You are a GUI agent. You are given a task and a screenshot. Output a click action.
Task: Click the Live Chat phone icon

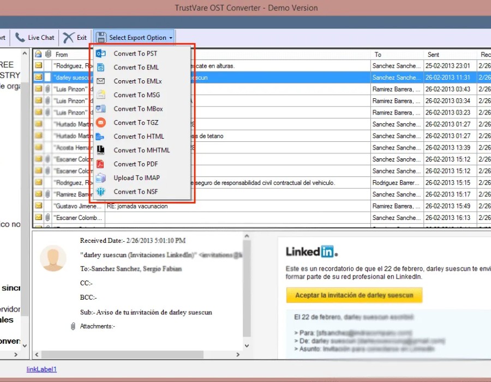click(20, 38)
